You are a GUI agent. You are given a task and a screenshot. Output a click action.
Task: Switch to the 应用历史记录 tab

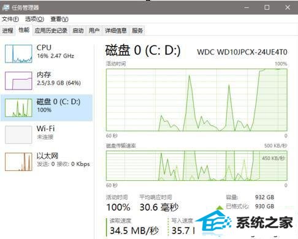(51, 31)
